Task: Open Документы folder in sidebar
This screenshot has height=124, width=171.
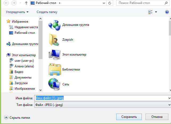Action: click(23, 77)
